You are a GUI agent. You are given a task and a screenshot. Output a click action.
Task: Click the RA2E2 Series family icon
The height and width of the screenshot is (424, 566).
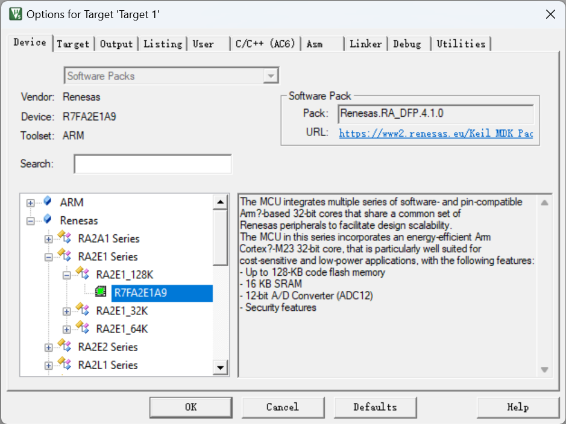(64, 346)
